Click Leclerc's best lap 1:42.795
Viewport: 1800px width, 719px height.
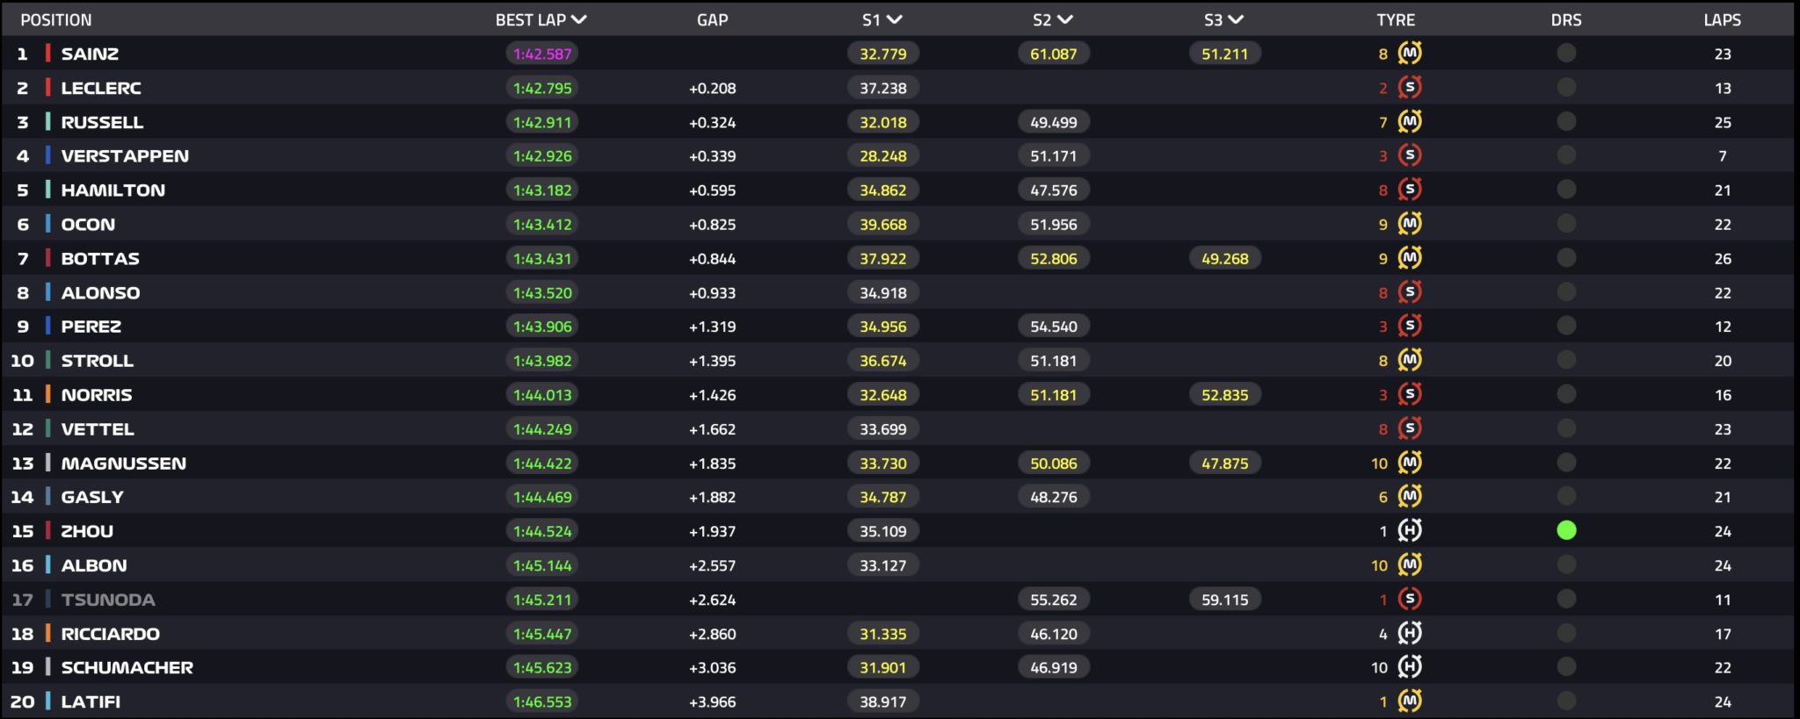542,88
